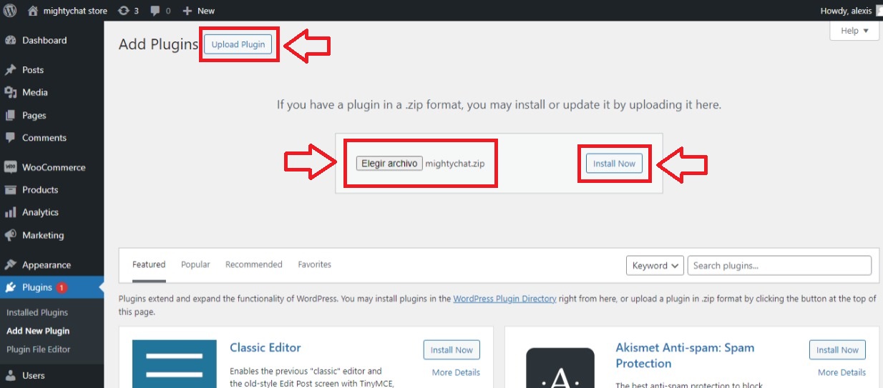Click the Dashboard menu label
This screenshot has height=388, width=883.
[x=44, y=41]
